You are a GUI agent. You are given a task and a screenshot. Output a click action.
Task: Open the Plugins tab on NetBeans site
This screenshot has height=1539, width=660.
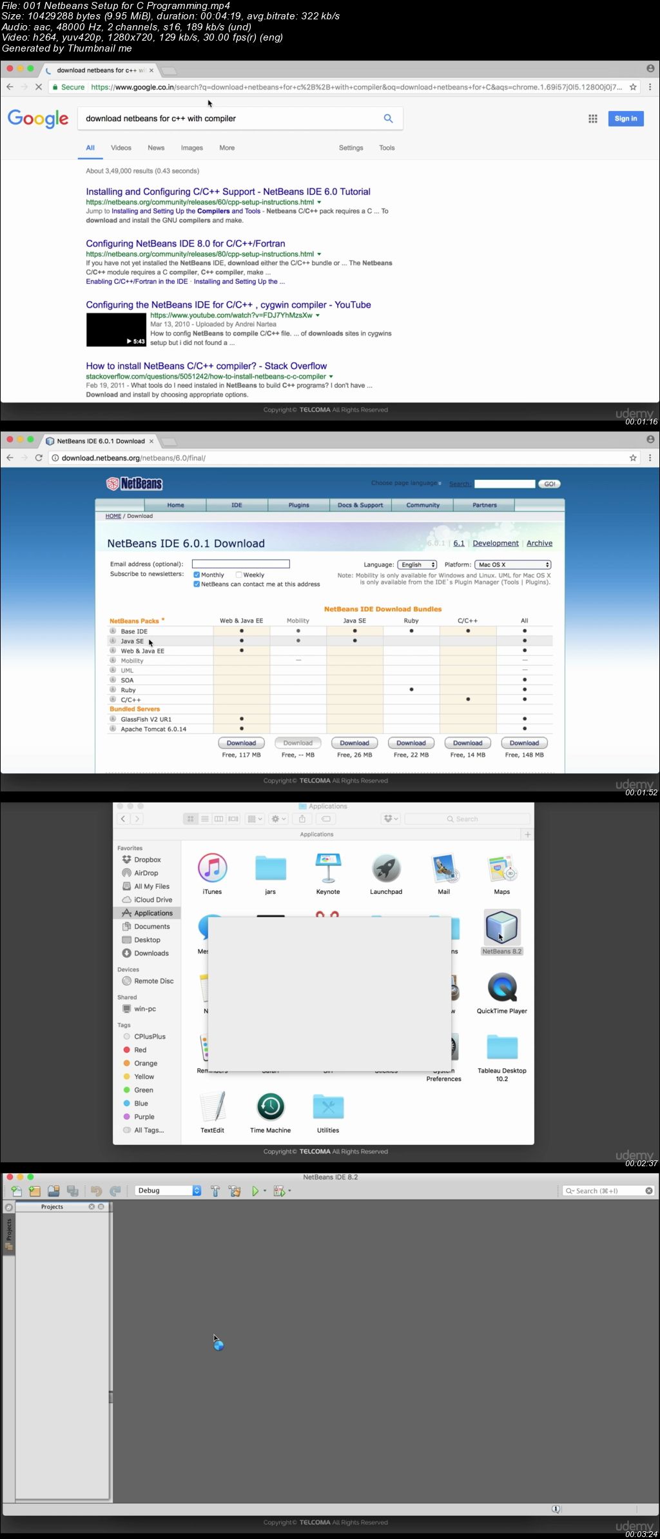pyautogui.click(x=299, y=505)
